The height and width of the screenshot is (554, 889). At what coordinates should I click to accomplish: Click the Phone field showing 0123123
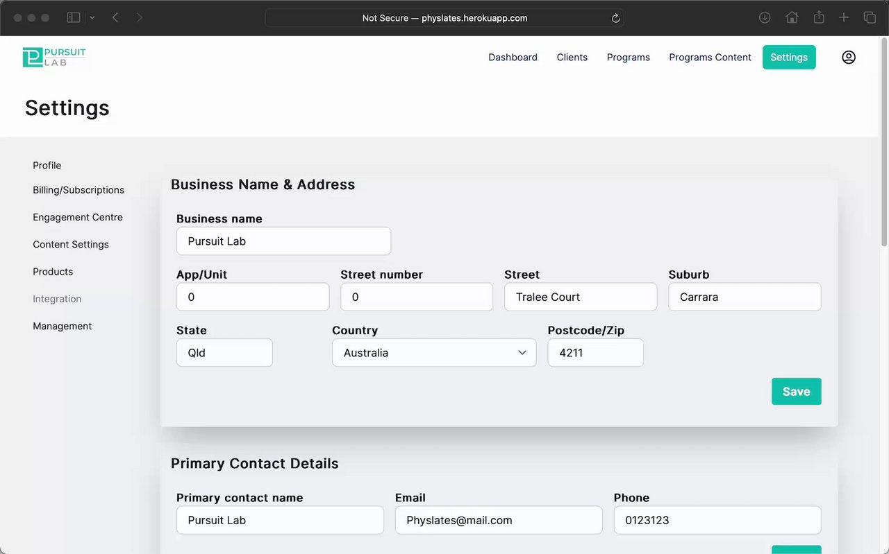[x=717, y=520]
